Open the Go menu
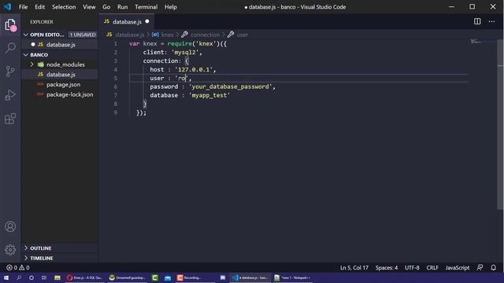The image size is (504, 283). pyautogui.click(x=106, y=7)
